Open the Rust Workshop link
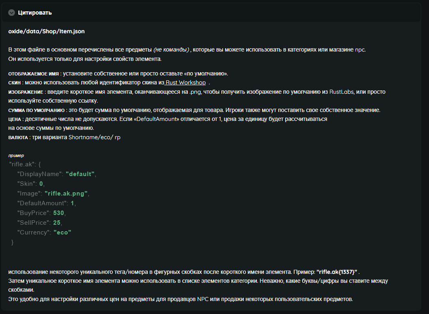The width and height of the screenshot is (429, 314). pyautogui.click(x=185, y=82)
